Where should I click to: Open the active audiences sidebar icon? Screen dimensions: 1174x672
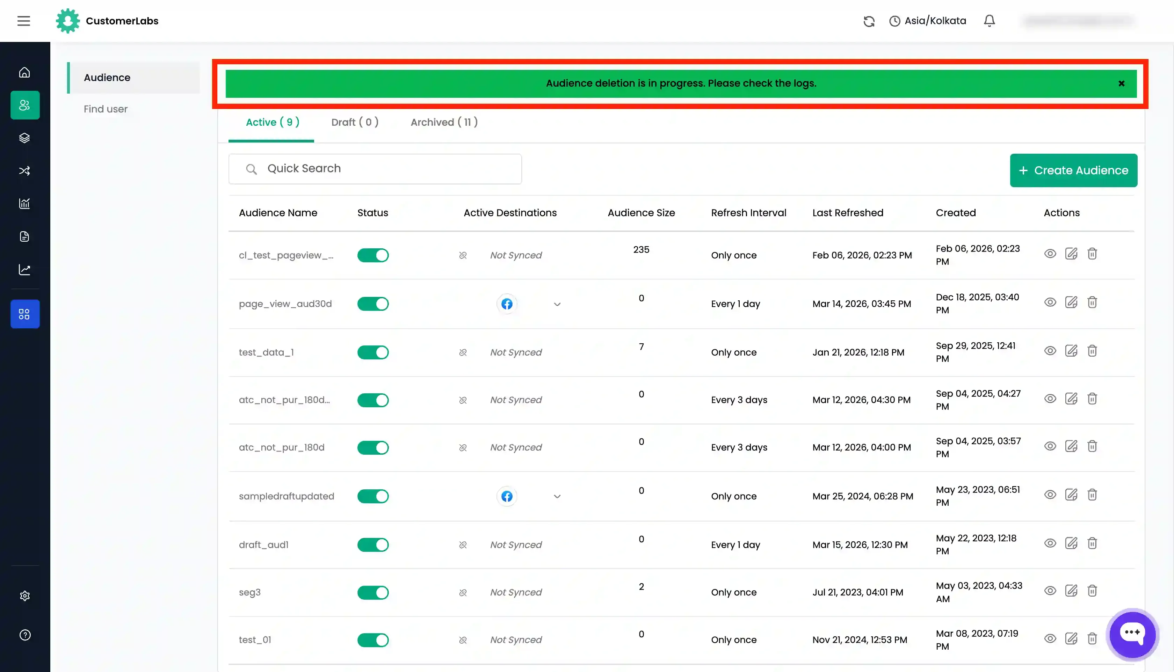point(25,105)
